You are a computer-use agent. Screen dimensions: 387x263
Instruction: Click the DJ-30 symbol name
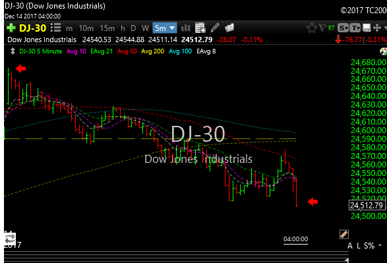(x=32, y=28)
